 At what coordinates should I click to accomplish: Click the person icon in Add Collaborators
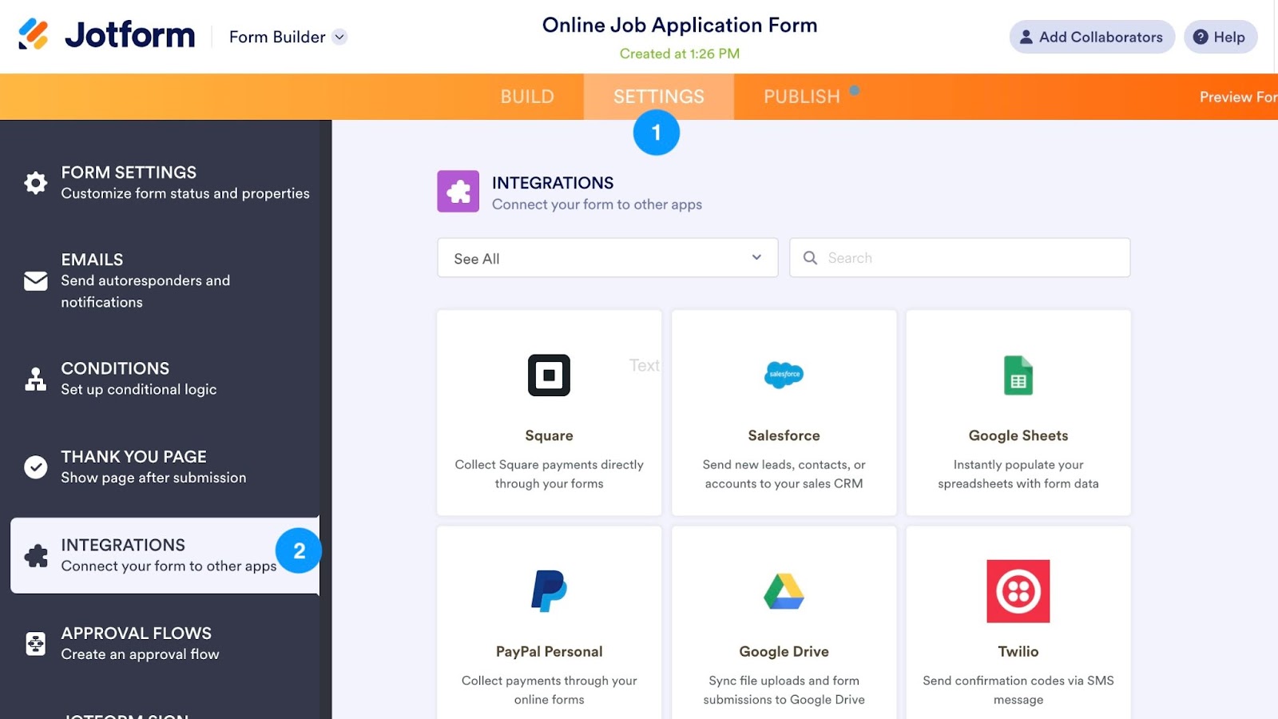(1026, 37)
